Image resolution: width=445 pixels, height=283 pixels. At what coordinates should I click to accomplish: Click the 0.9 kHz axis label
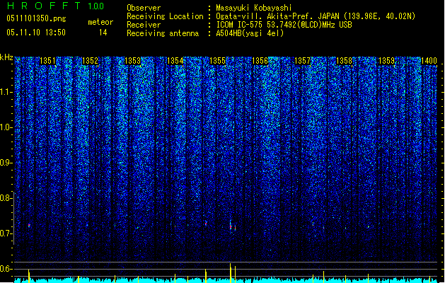click(6, 163)
